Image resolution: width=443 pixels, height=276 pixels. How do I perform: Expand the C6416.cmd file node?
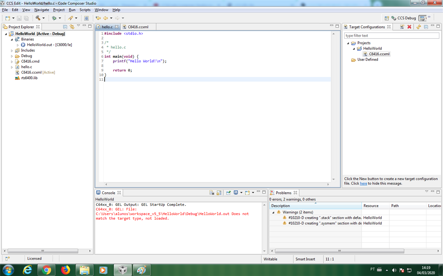[12, 61]
